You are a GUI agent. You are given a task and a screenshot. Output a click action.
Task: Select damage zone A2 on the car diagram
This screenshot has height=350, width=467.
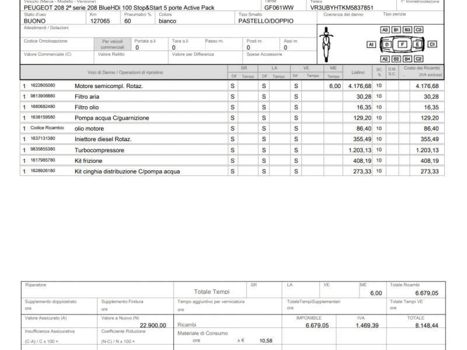pos(385,59)
